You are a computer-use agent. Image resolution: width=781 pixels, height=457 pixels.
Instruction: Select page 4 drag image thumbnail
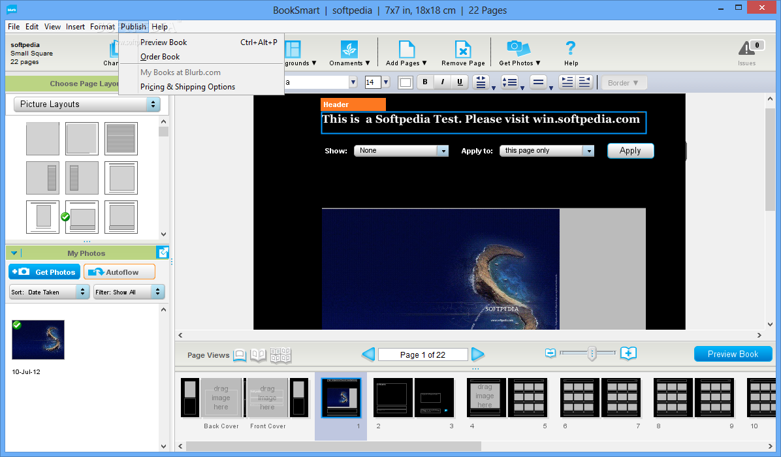click(486, 397)
